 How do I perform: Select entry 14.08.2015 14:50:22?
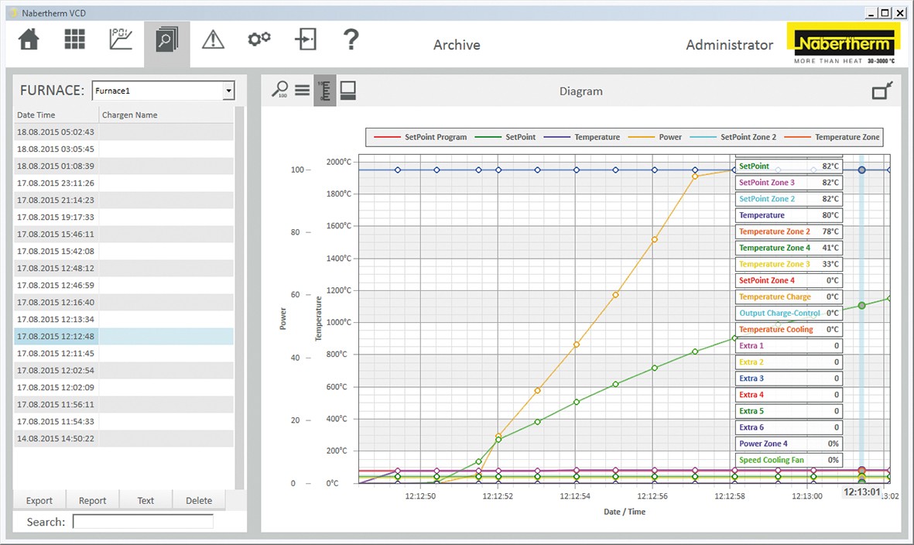click(124, 438)
